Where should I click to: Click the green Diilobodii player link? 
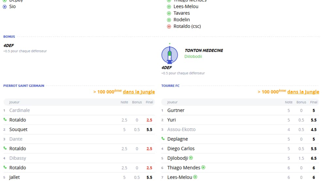(193, 57)
